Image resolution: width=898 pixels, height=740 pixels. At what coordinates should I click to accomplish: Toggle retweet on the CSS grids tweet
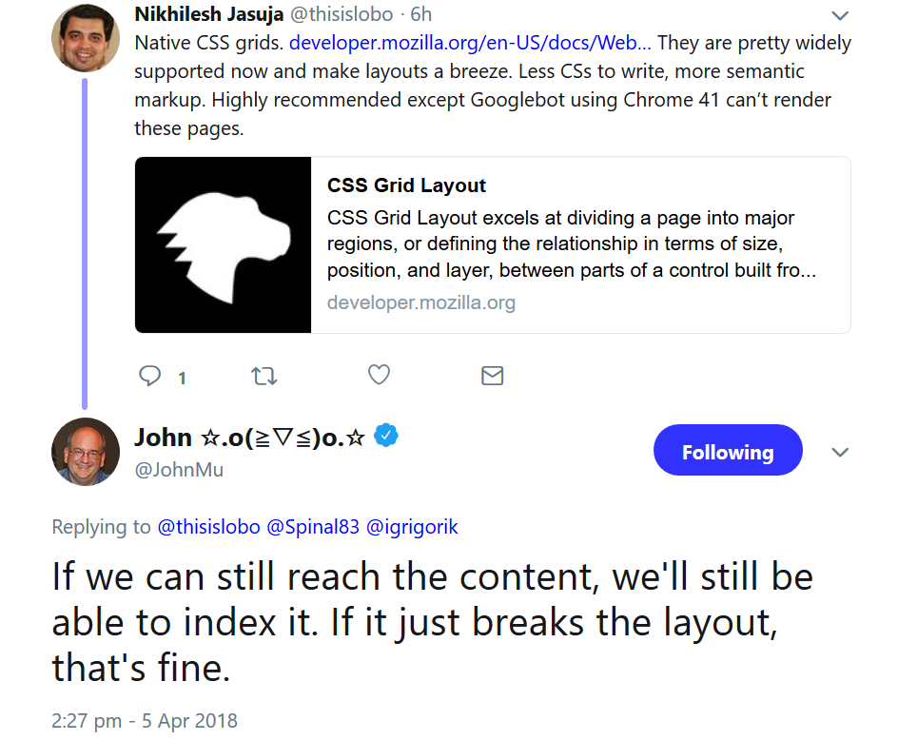coord(264,375)
